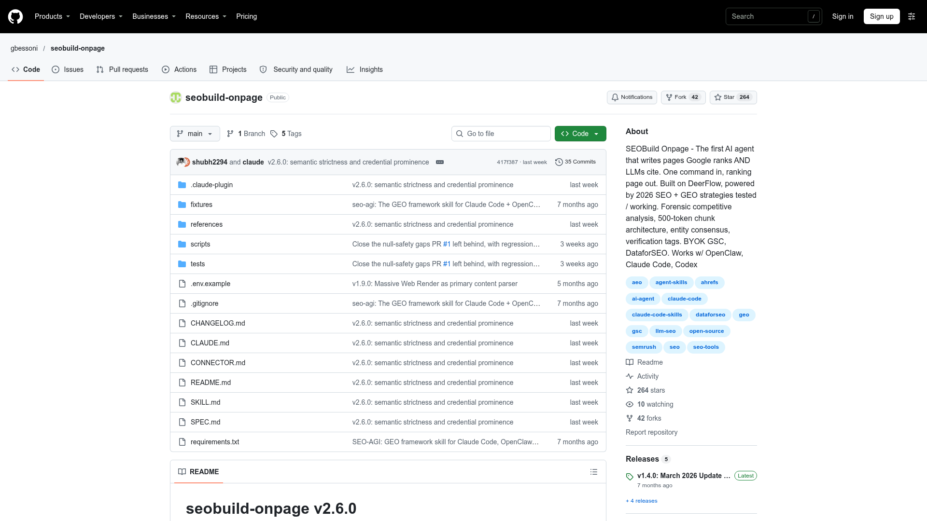Open the main branch selector dropdown
This screenshot has height=521, width=927.
(x=195, y=134)
